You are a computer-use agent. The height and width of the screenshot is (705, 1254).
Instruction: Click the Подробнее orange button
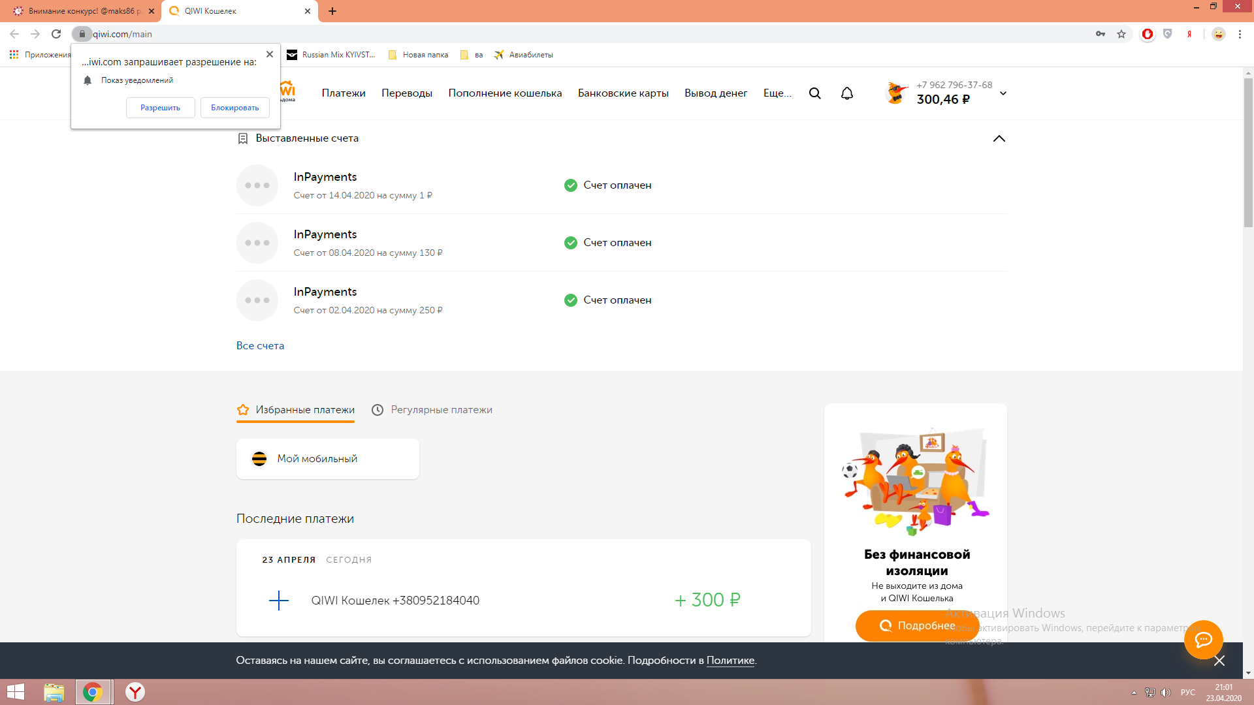pyautogui.click(x=916, y=625)
